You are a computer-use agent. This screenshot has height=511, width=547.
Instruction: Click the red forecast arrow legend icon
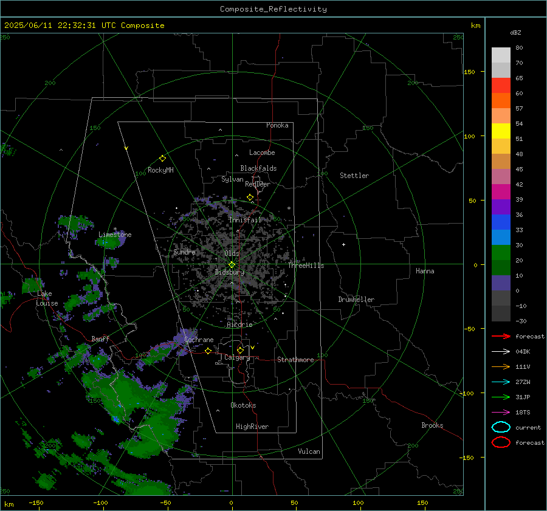coord(501,336)
